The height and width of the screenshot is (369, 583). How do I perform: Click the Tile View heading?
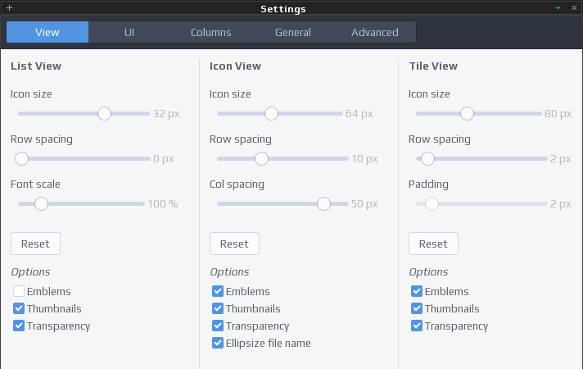(x=433, y=66)
